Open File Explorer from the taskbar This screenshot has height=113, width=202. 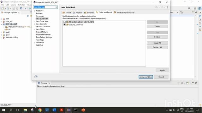(25, 110)
